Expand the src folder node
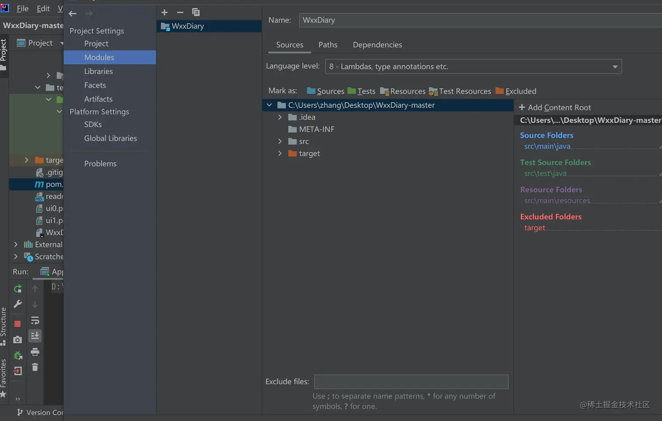This screenshot has width=662, height=421. [x=280, y=141]
